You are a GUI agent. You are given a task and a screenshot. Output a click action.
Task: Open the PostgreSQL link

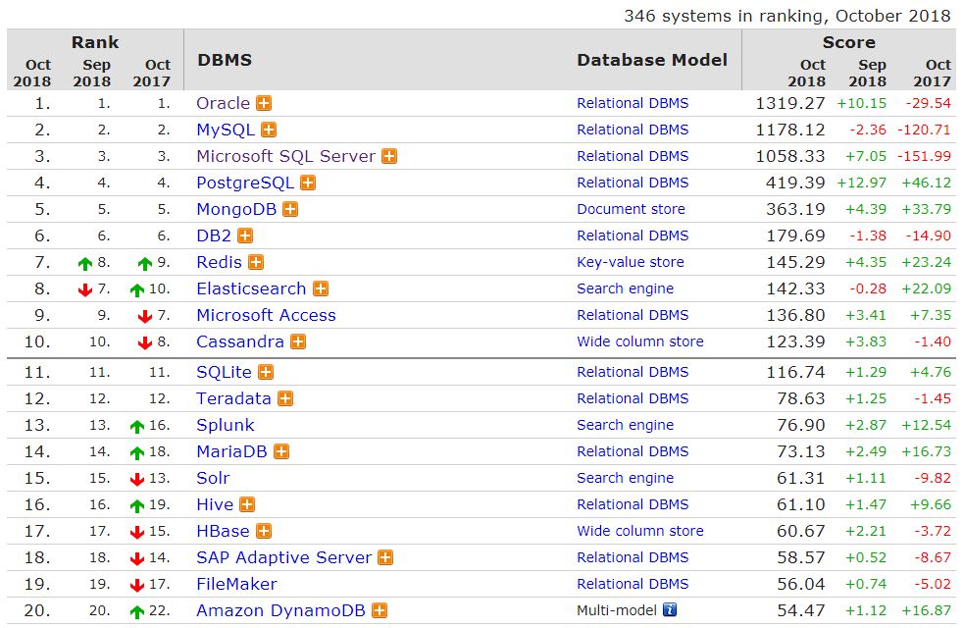tap(245, 183)
